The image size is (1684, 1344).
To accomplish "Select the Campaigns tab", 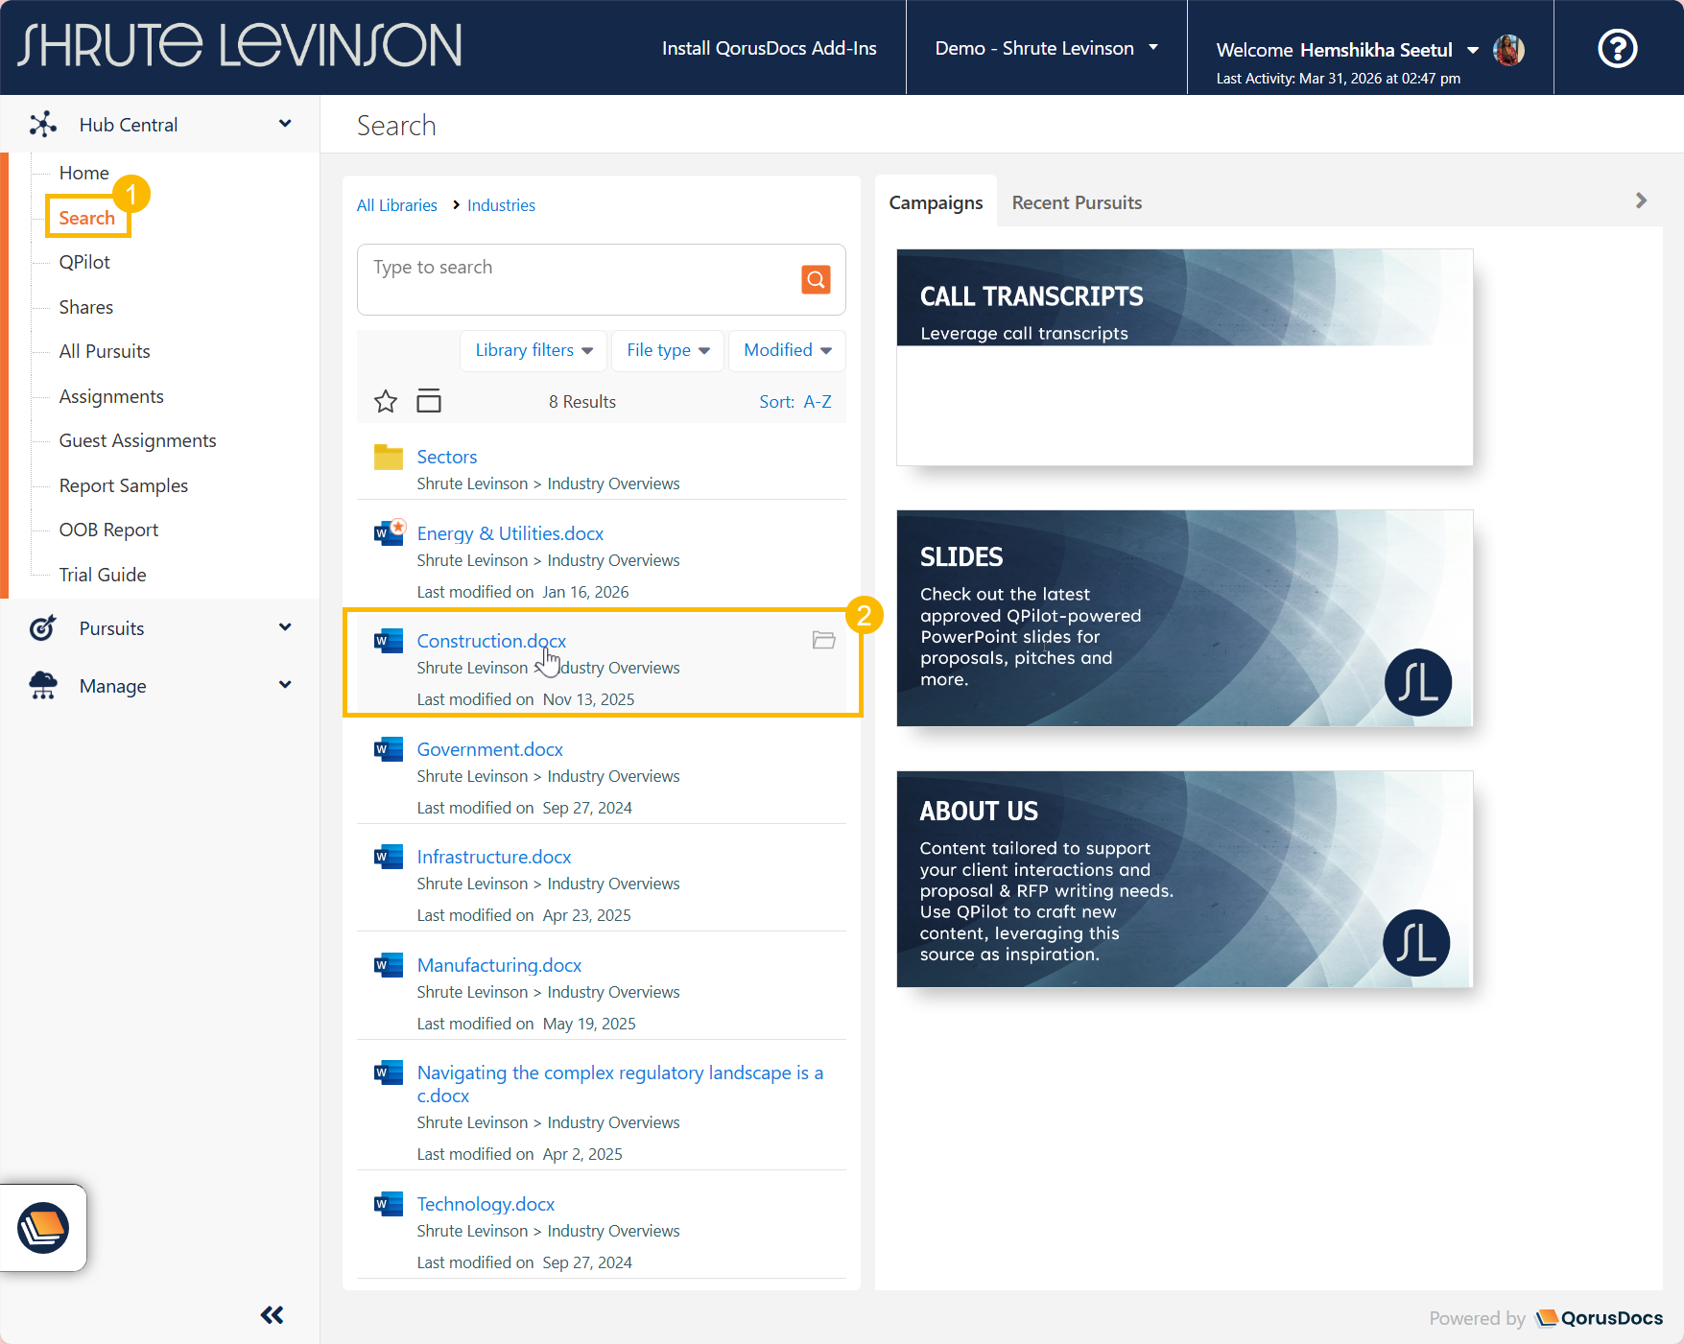I will click(x=936, y=203).
